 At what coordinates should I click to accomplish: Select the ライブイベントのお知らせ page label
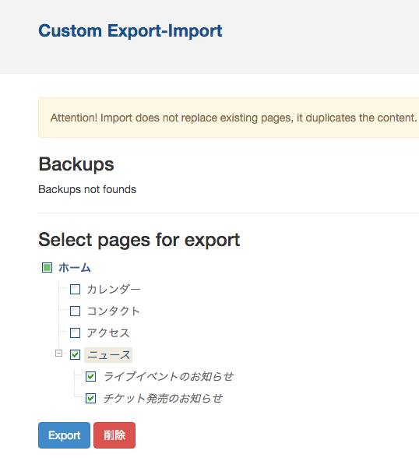coord(168,377)
